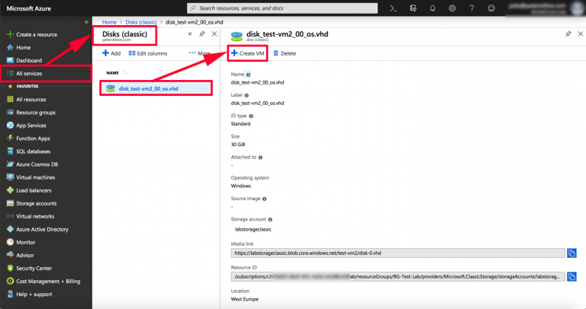
Task: Click the info icon next to Attached to
Action: [260, 158]
